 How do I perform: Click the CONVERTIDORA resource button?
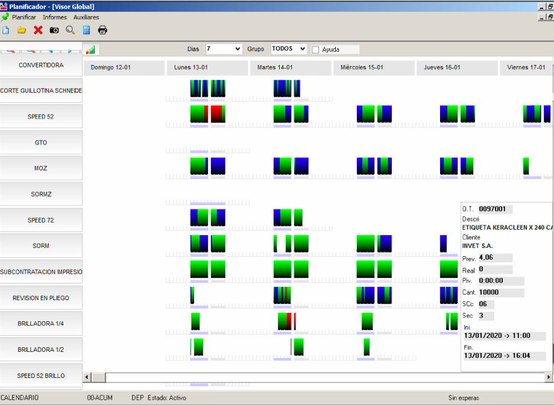click(x=41, y=65)
